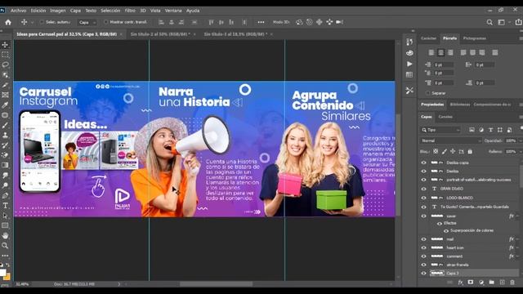523x294 pixels.
Task: Hide the Capa 3 layer
Action: click(423, 274)
